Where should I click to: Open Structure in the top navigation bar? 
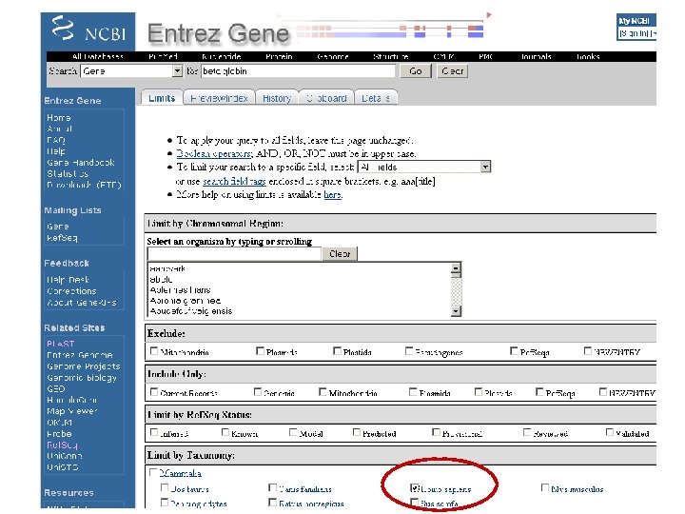click(x=391, y=57)
